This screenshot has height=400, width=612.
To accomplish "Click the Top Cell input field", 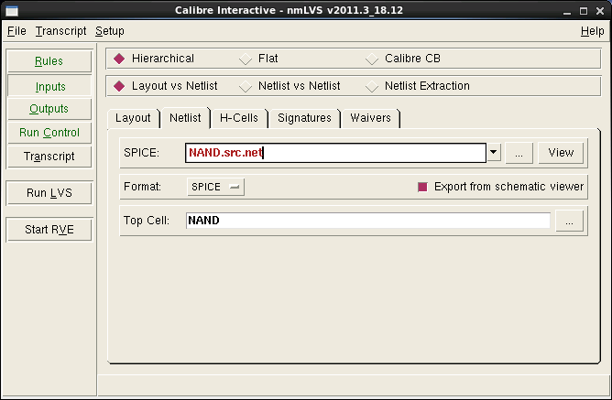I will point(368,221).
